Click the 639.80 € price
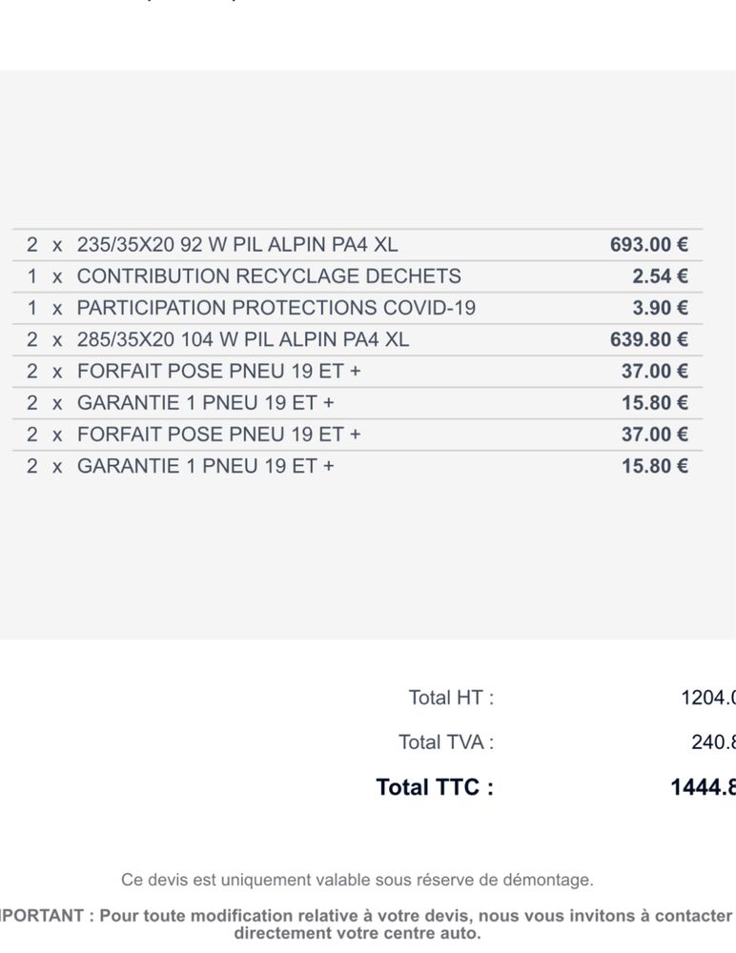Viewport: 736px width, 953px height. point(649,340)
